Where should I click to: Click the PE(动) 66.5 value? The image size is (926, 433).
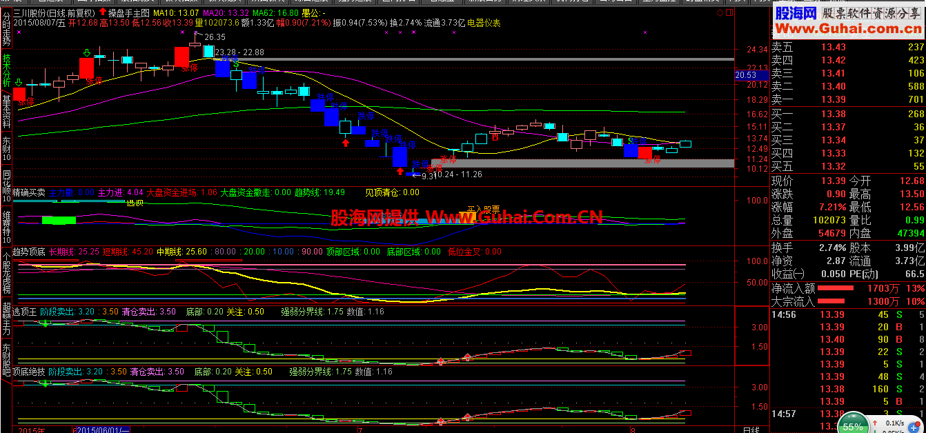914,274
